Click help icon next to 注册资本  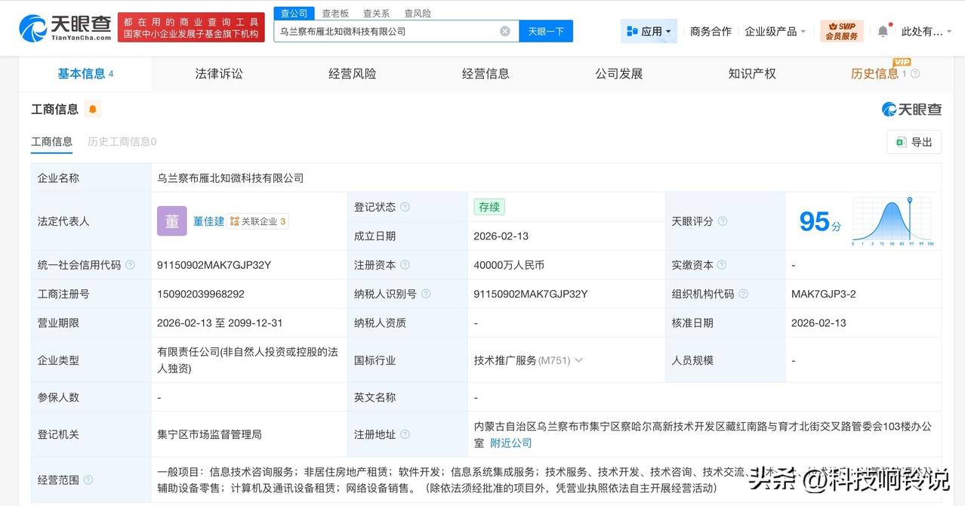405,265
